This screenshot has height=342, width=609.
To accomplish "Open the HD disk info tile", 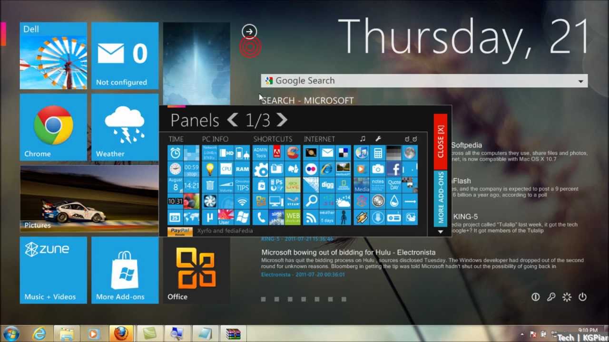I will (x=226, y=152).
